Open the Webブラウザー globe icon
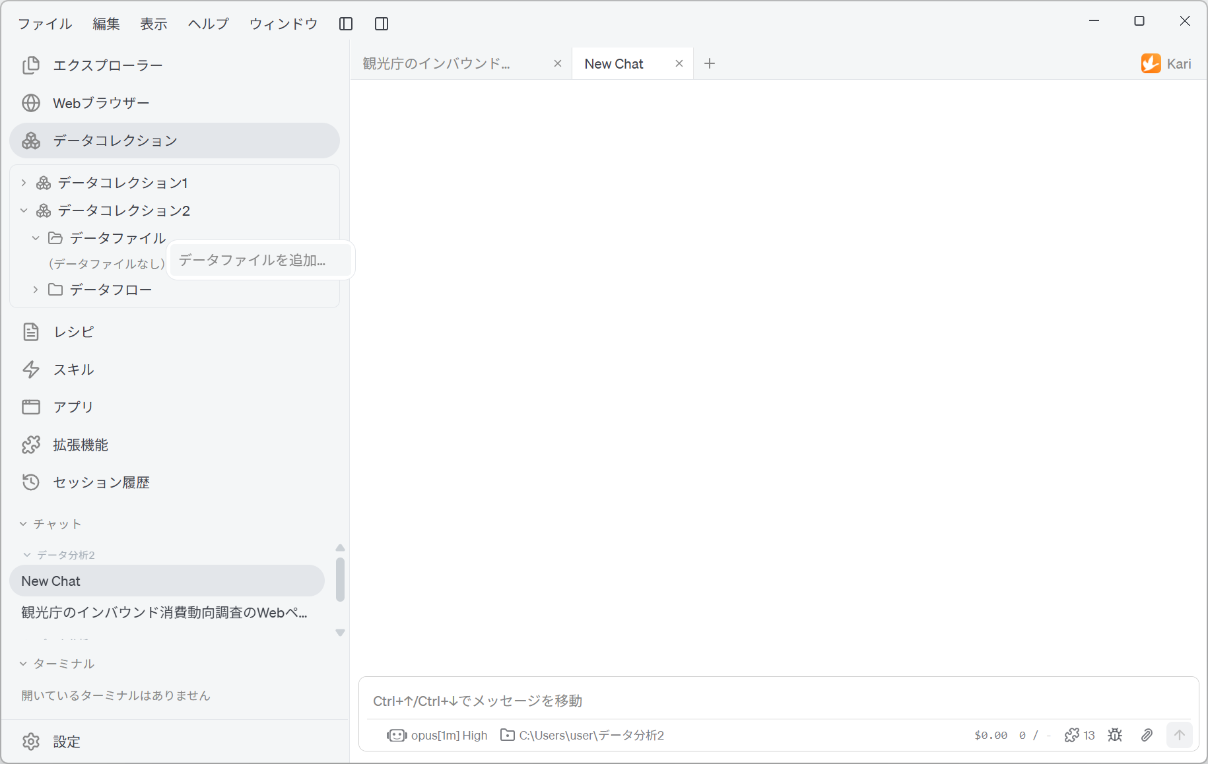1208x764 pixels. [x=31, y=103]
